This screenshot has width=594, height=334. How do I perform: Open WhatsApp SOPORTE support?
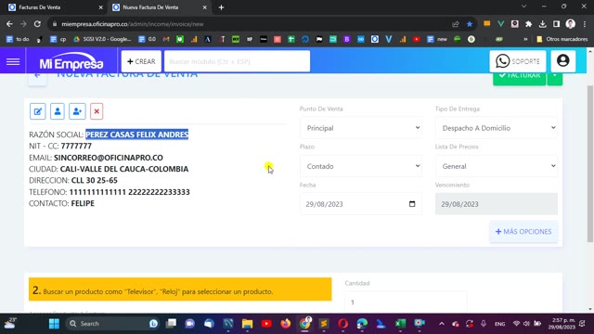point(518,61)
